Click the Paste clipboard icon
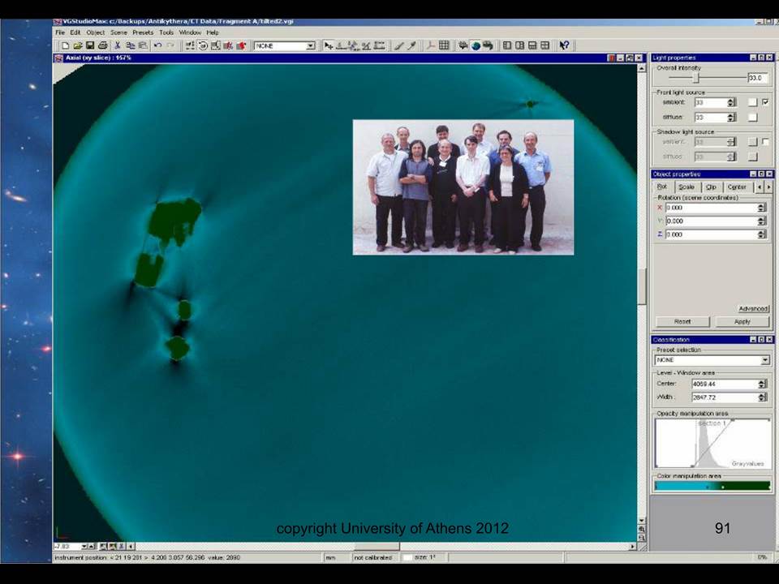Viewport: 779px width, 584px height. pos(143,45)
